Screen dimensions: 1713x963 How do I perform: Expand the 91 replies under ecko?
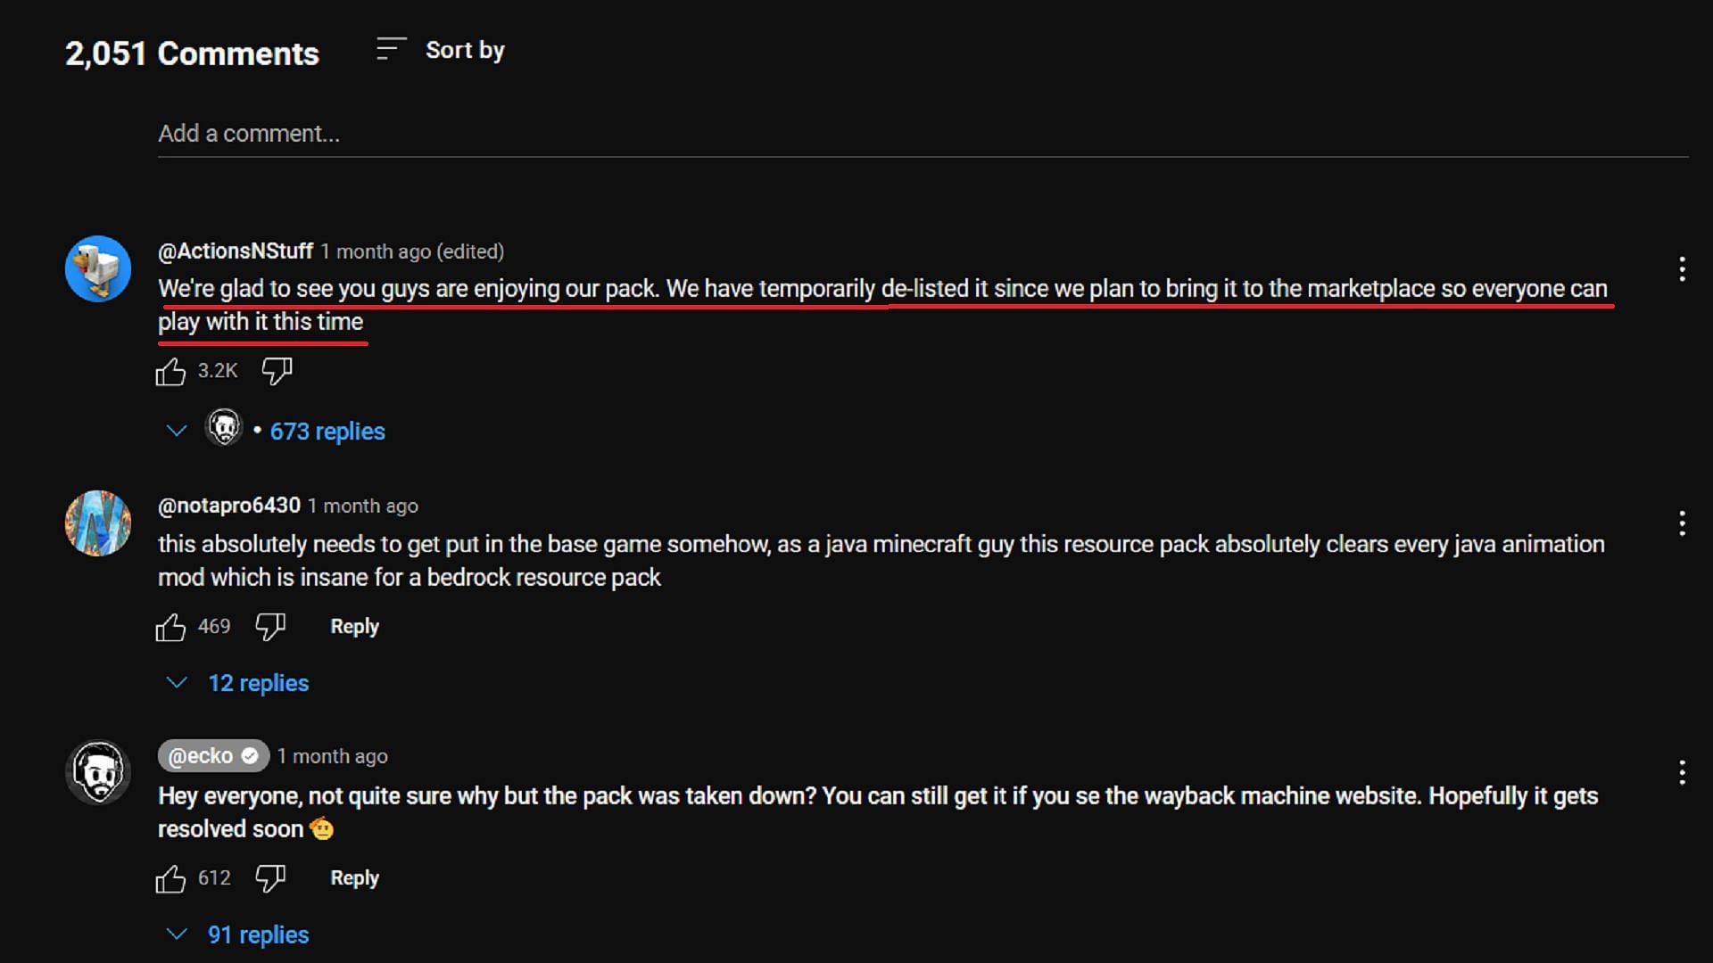coord(234,934)
